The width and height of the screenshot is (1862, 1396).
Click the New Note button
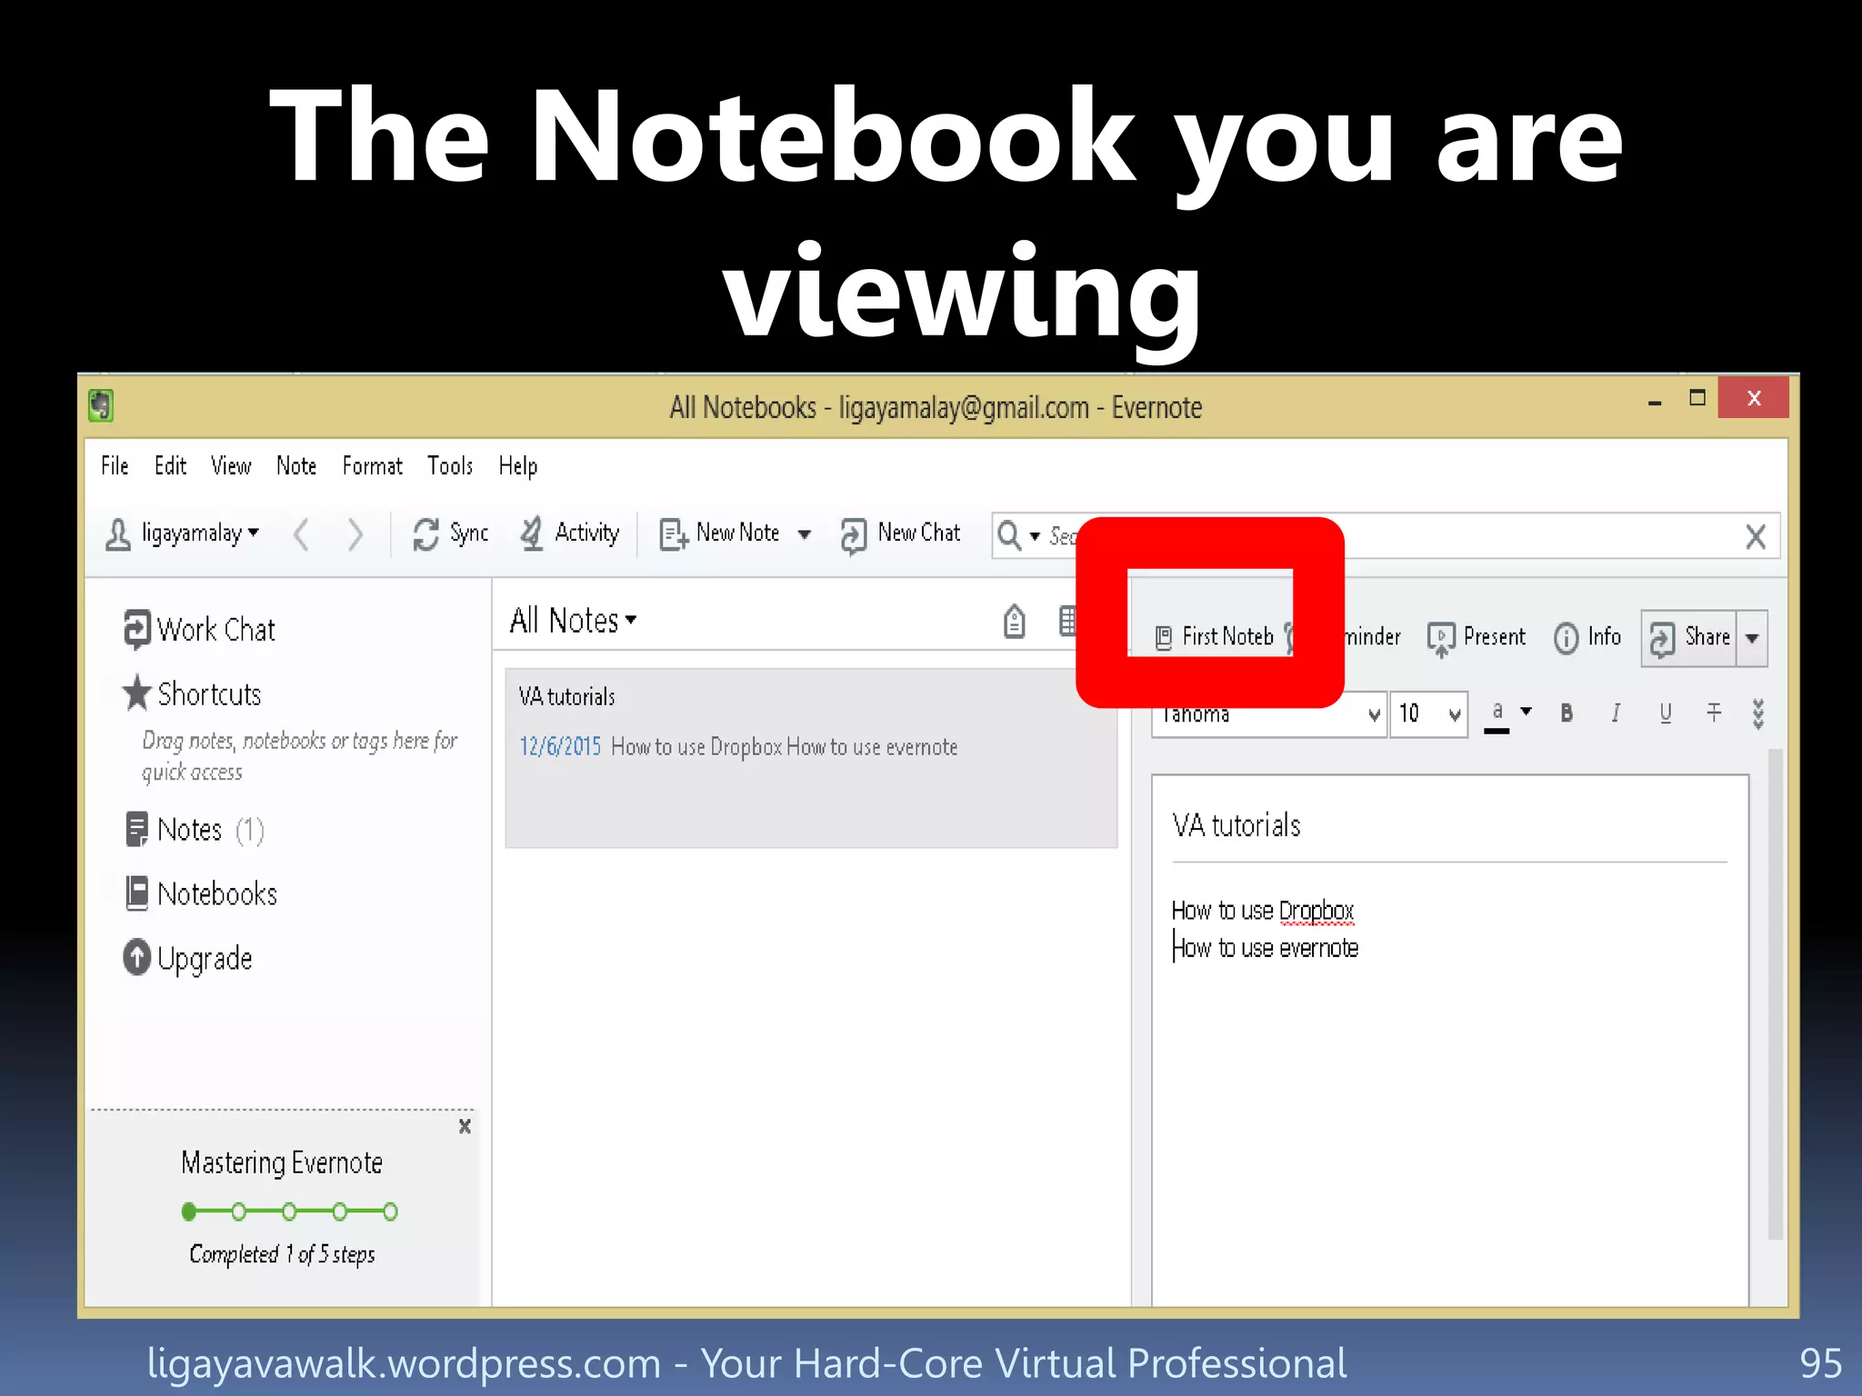pos(721,533)
